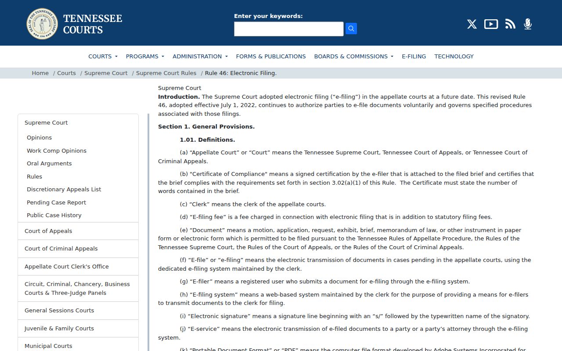Open Rules sidebar link
The height and width of the screenshot is (351, 562).
(x=34, y=176)
